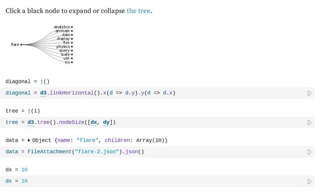The width and height of the screenshot is (315, 196).
Task: Click the scale node in tree
Action: pos(72,54)
